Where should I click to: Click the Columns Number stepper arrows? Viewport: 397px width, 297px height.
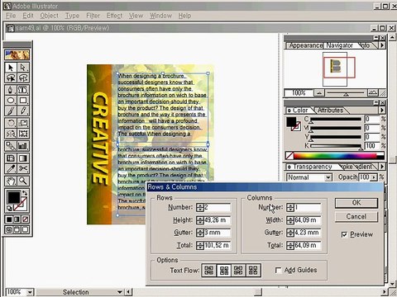coord(290,207)
